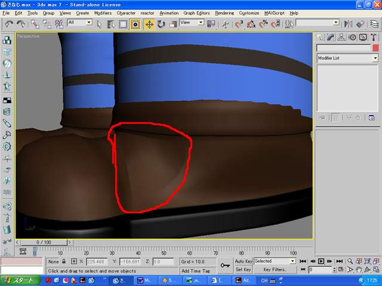Viewport: 382px width, 286px height.
Task: Open Named Selection Sets editor icon
Action: 289,24
